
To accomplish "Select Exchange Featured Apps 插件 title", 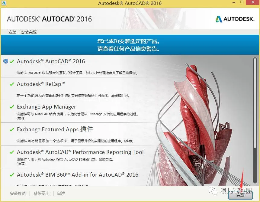I will [x=55, y=129].
